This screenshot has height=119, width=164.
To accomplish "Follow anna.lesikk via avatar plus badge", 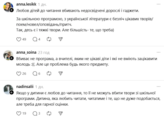I will pyautogui.click(x=11, y=10).
